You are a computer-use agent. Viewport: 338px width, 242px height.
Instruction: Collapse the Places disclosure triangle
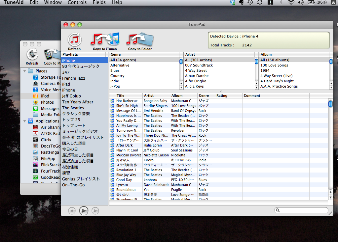coord(24,71)
